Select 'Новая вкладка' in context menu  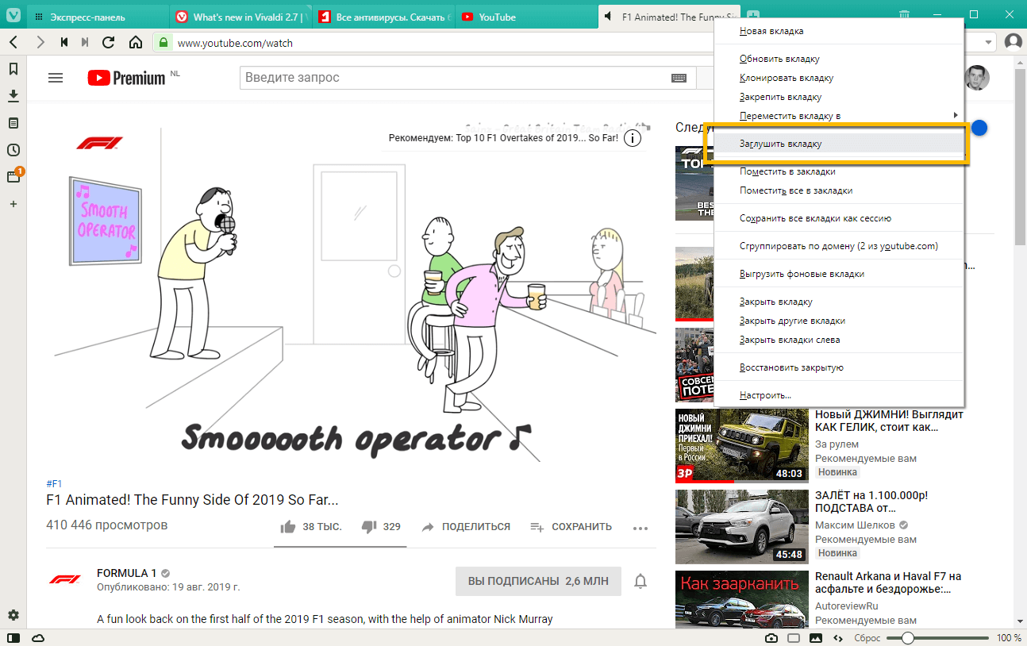tap(840, 31)
